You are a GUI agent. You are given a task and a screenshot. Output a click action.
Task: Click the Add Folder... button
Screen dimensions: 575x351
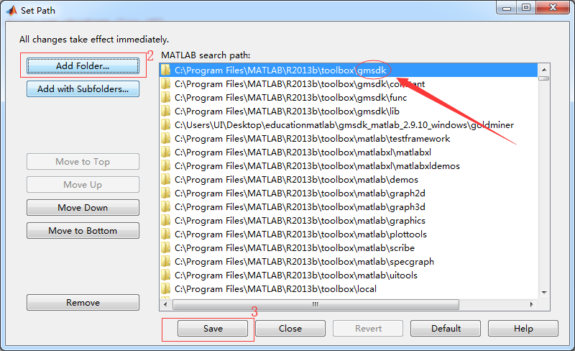(x=83, y=66)
